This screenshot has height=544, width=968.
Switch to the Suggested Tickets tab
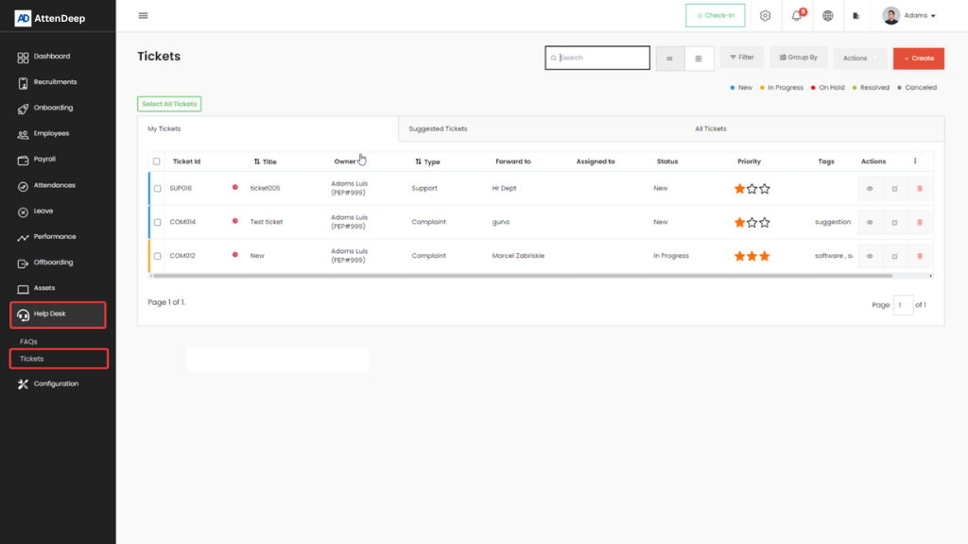coord(438,128)
